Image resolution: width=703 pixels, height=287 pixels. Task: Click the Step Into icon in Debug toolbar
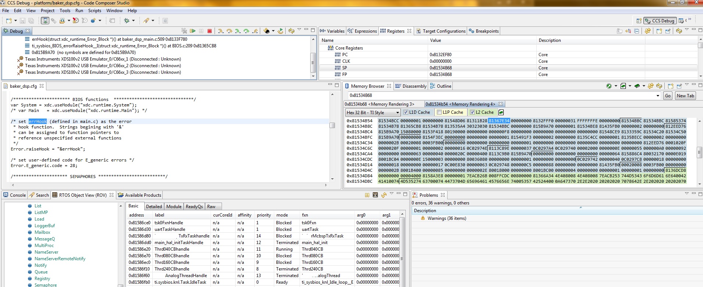click(x=220, y=31)
